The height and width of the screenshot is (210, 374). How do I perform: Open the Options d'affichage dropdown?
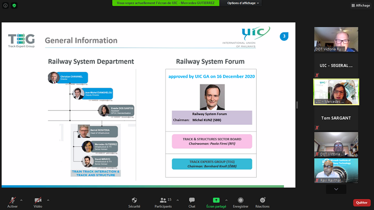click(x=243, y=3)
